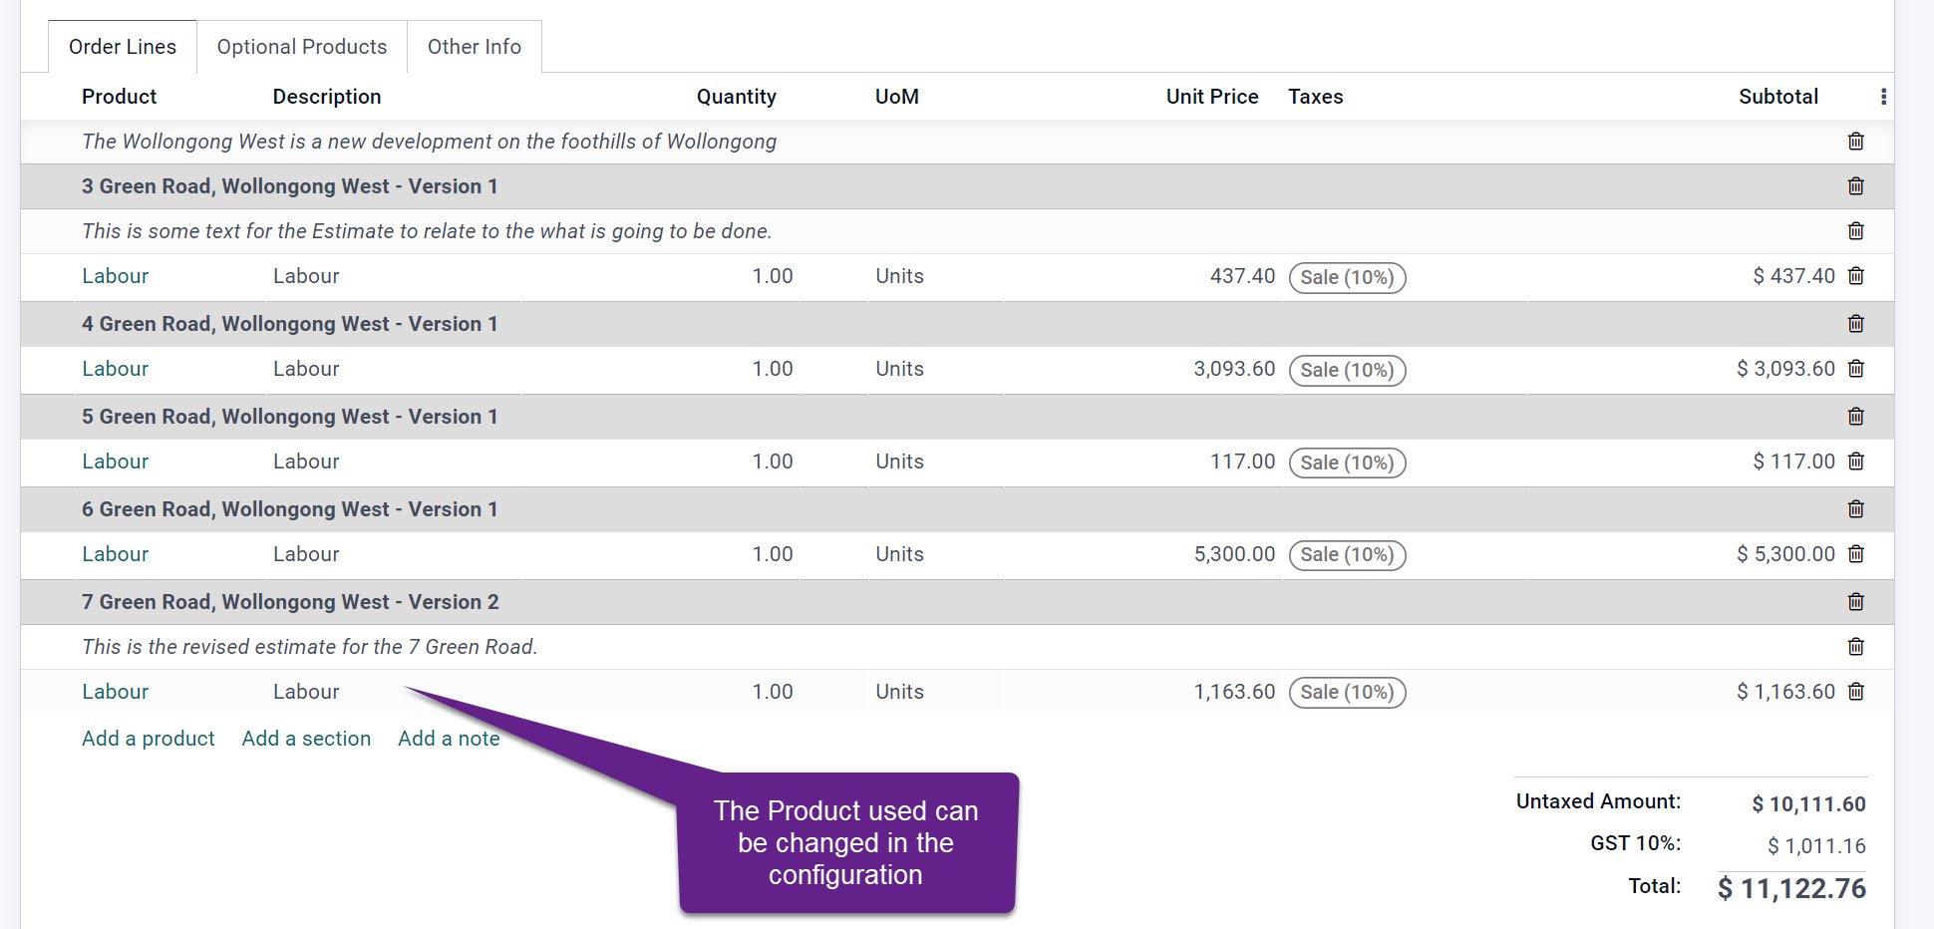This screenshot has height=929, width=1934.
Task: Delete the 6 Green Road section
Action: click(x=1855, y=509)
